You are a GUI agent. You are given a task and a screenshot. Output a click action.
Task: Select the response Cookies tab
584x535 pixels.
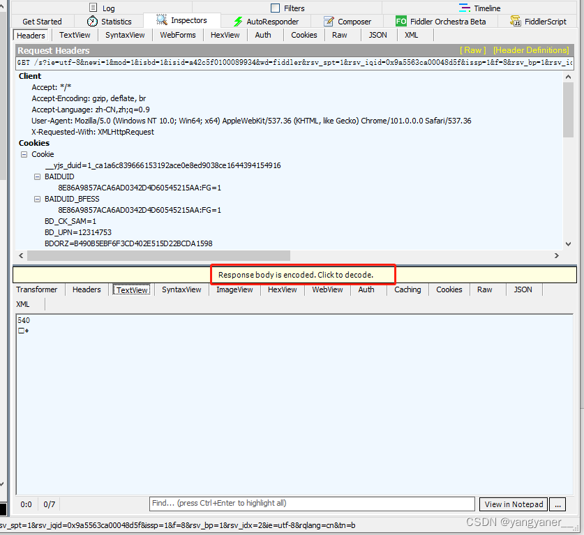coord(449,289)
